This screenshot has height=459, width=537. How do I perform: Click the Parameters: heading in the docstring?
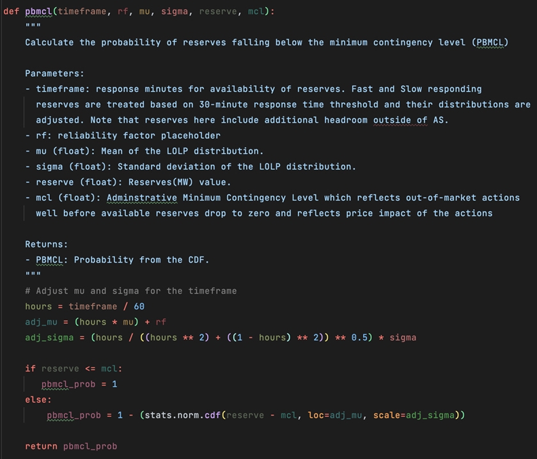point(54,74)
